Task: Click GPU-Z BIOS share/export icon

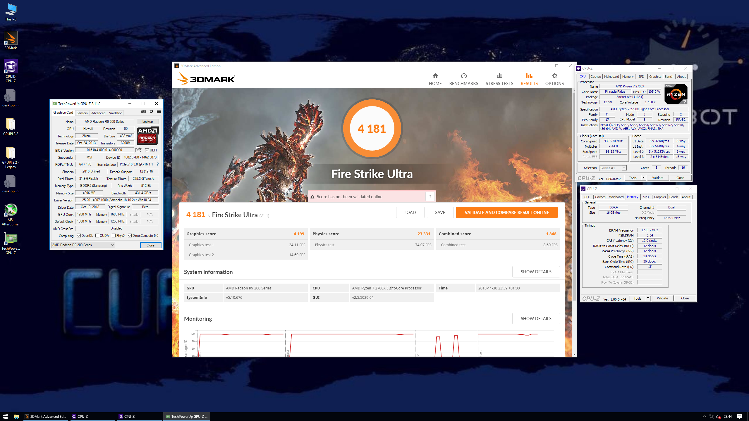Action: (138, 150)
